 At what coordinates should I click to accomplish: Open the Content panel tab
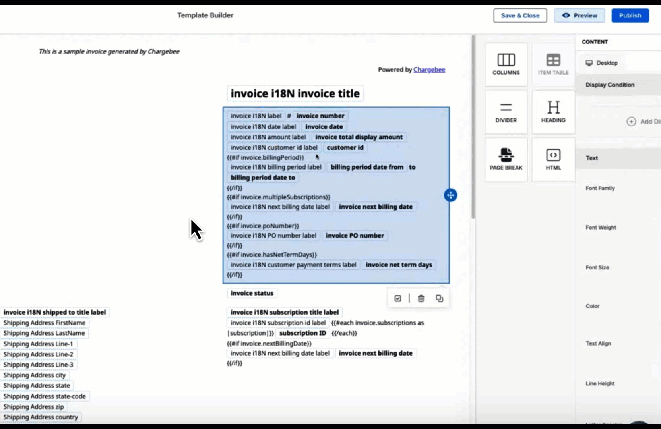click(x=595, y=42)
